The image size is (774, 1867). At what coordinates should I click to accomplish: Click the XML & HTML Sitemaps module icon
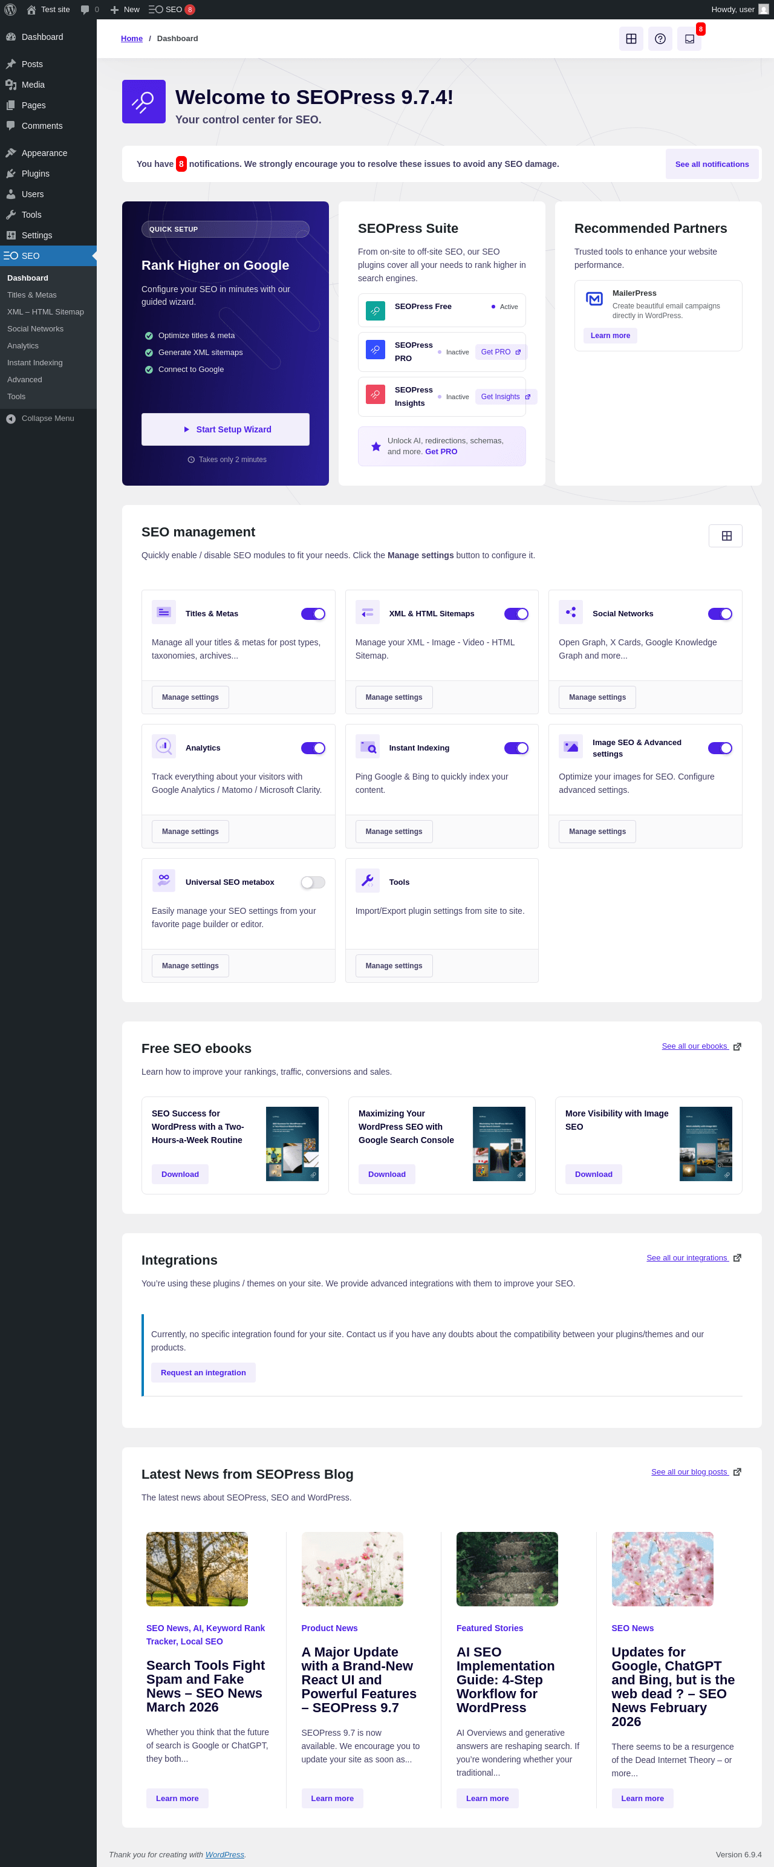pyautogui.click(x=368, y=613)
